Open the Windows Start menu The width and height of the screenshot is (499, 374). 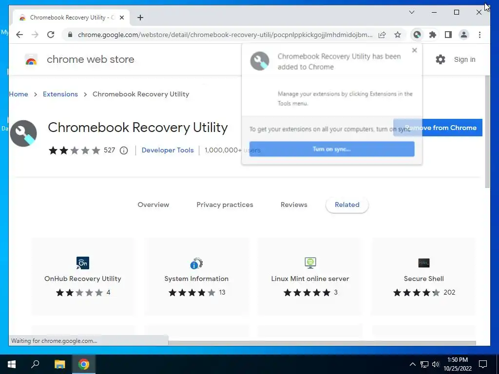pos(12,364)
